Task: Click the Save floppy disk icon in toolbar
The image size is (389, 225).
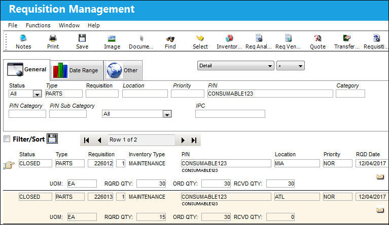Action: pos(82,38)
